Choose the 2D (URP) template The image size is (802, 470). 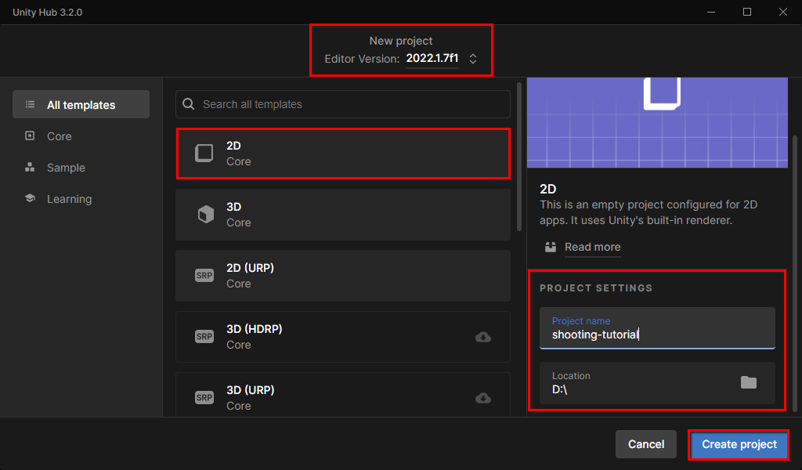click(x=343, y=276)
